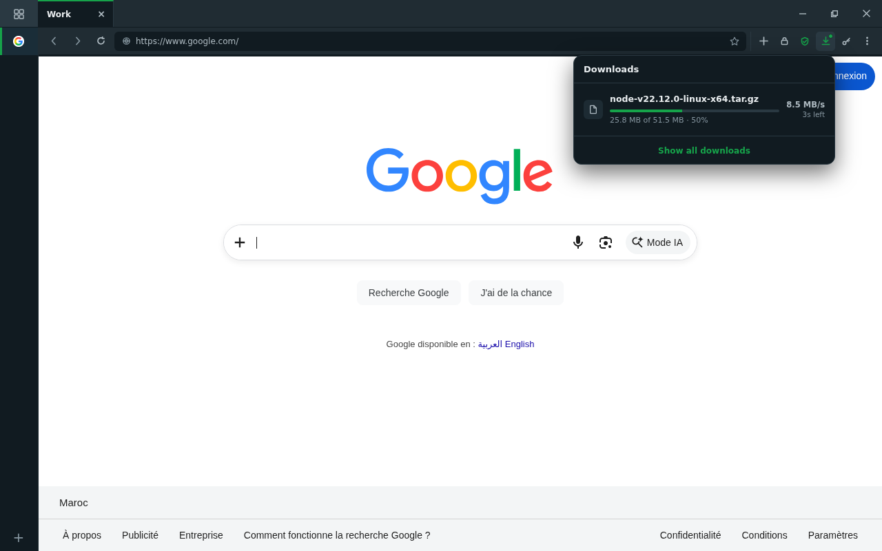Open Comment fonctionne la recherche Google link

[x=337, y=535]
